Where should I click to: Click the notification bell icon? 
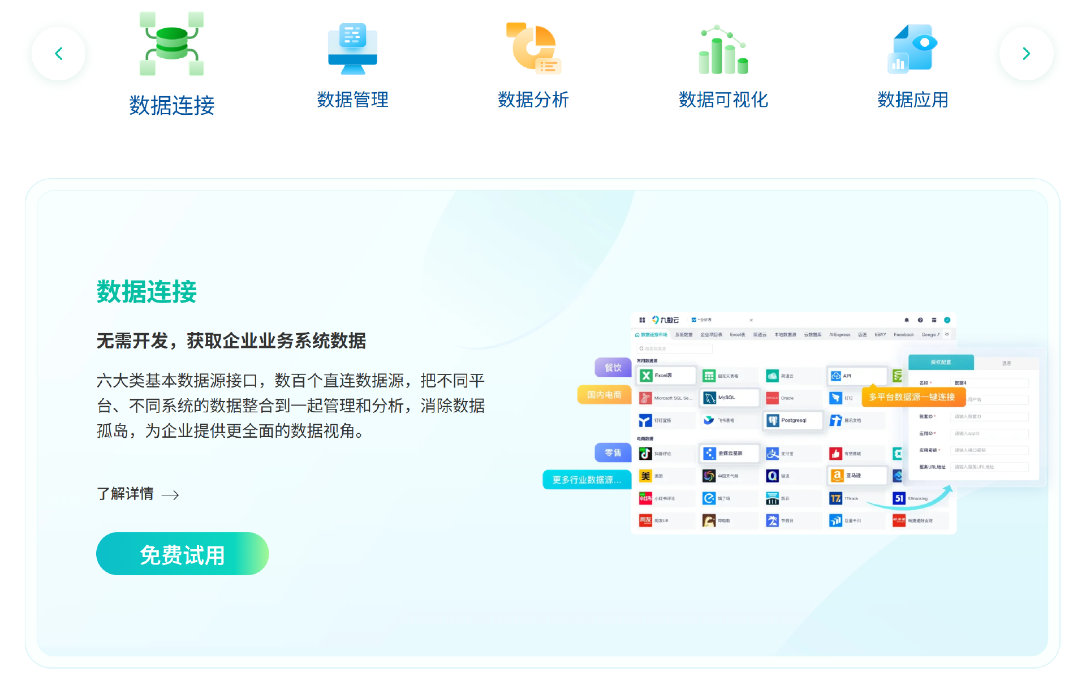tap(907, 320)
